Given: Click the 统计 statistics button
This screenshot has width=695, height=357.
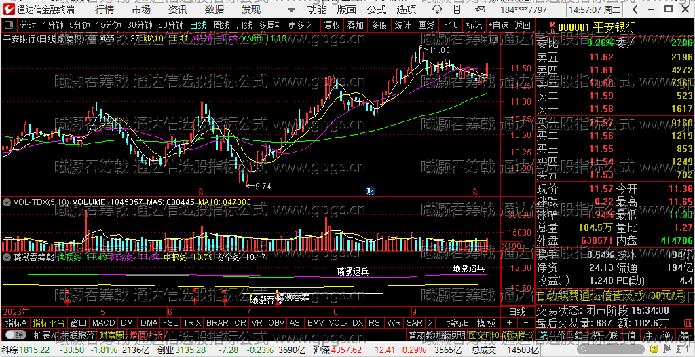Looking at the screenshot, I should [x=402, y=25].
